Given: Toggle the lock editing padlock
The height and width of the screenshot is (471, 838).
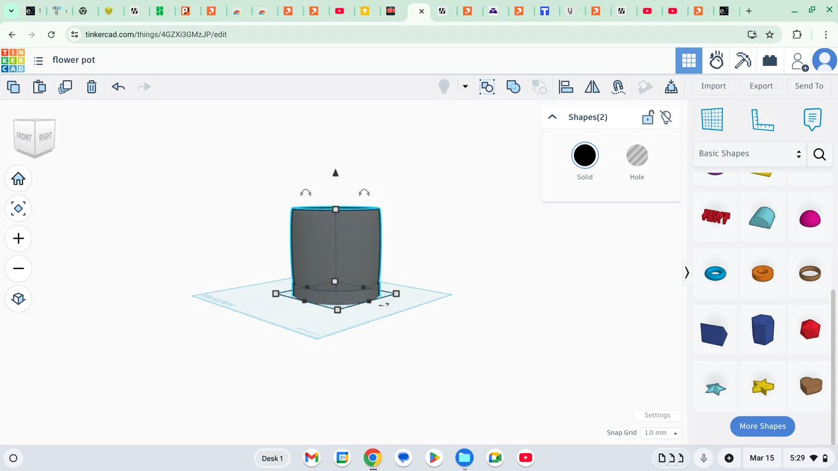Looking at the screenshot, I should tap(648, 117).
